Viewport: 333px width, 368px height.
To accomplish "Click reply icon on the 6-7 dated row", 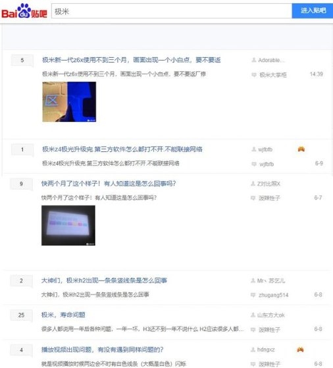I will (x=253, y=198).
